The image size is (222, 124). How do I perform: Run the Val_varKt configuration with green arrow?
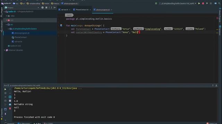(x=199, y=3)
